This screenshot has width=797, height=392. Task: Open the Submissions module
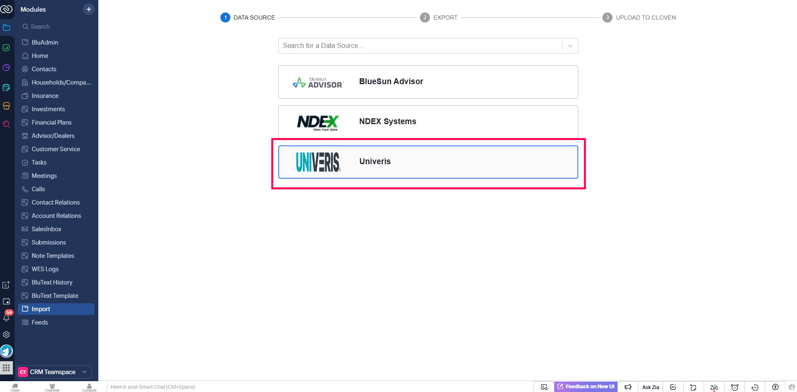[x=56, y=242]
